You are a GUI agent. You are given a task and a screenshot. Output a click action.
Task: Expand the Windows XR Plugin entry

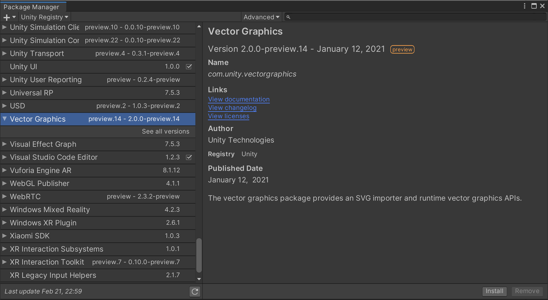[x=4, y=223]
